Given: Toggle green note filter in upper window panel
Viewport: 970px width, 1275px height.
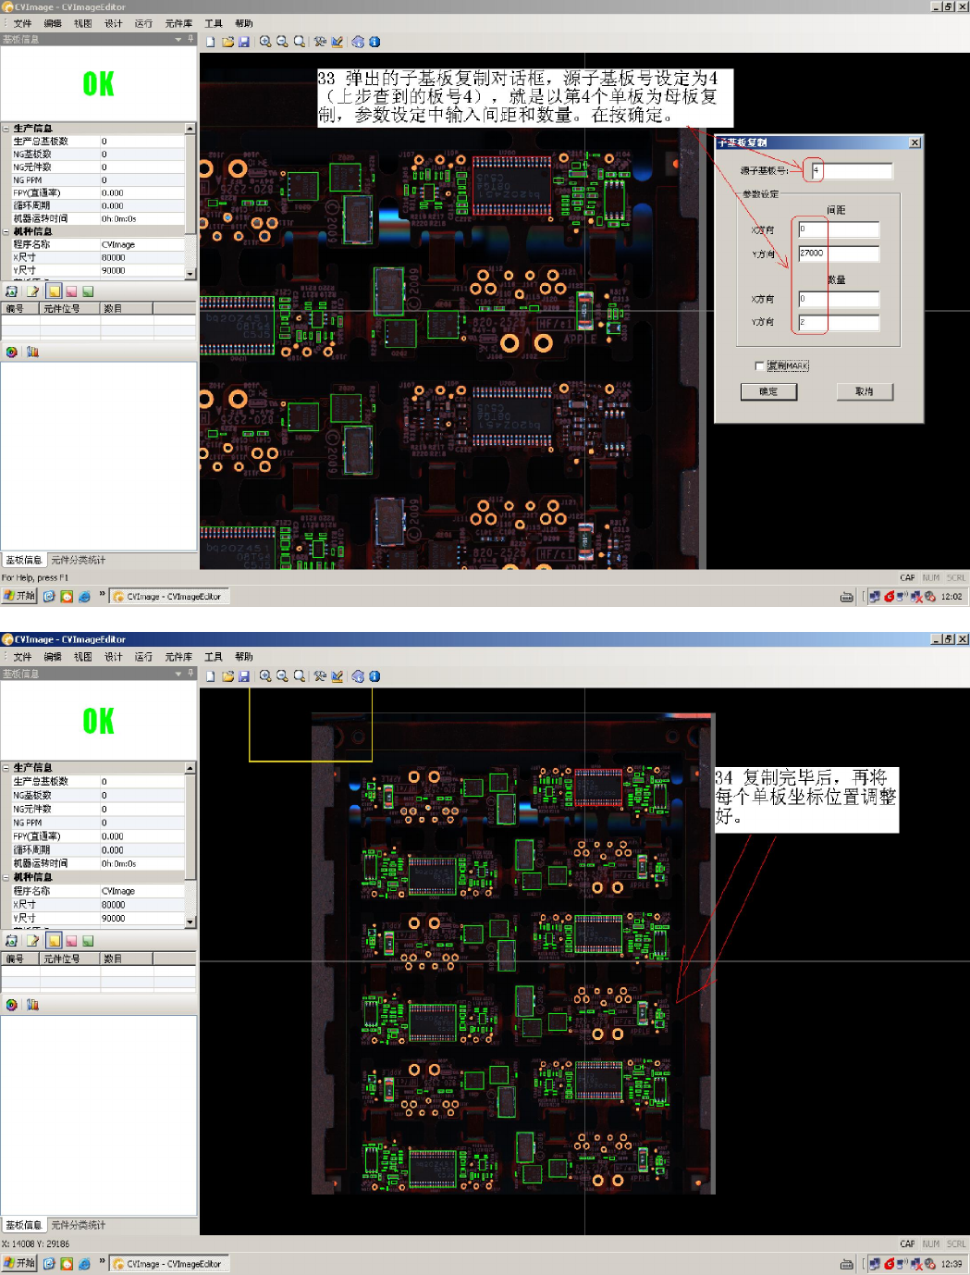Looking at the screenshot, I should [x=88, y=291].
